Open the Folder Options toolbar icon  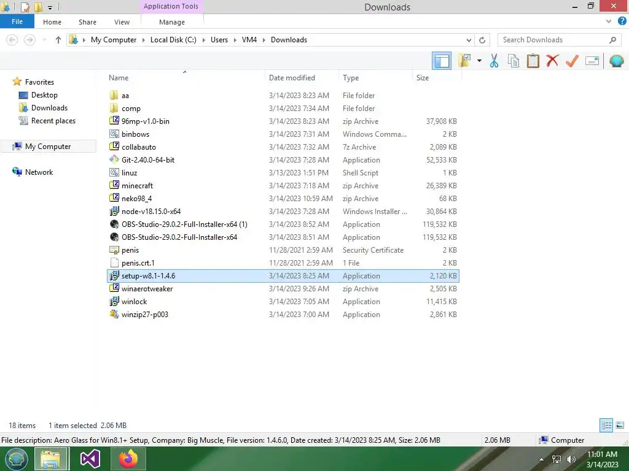click(464, 61)
